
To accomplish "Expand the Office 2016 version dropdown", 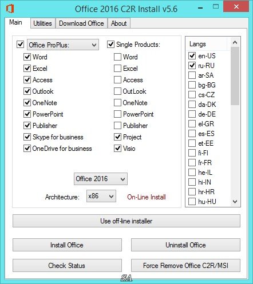I will 101,179.
